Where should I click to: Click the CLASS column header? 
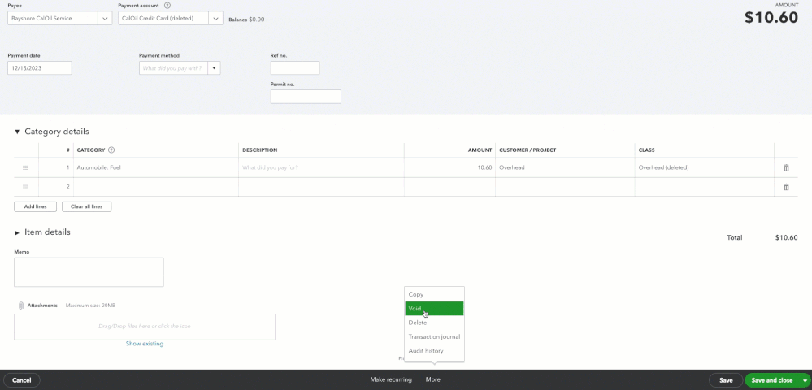click(x=646, y=150)
